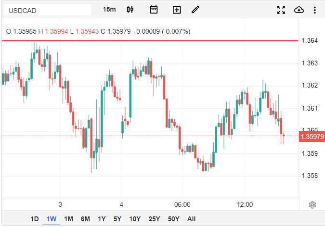Set range to 10Y
The image size is (325, 227).
tap(135, 219)
